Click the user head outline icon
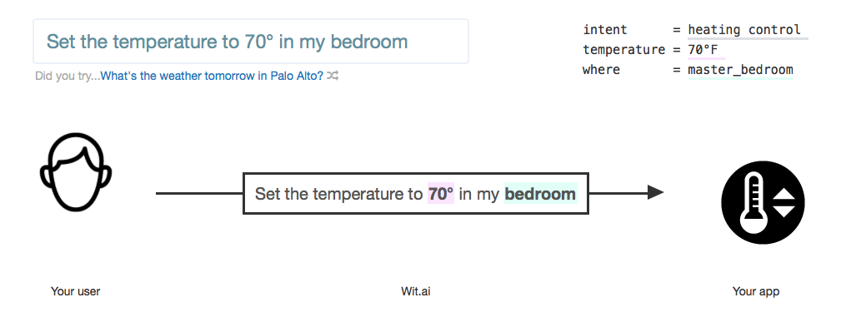846x332 pixels. [76, 172]
